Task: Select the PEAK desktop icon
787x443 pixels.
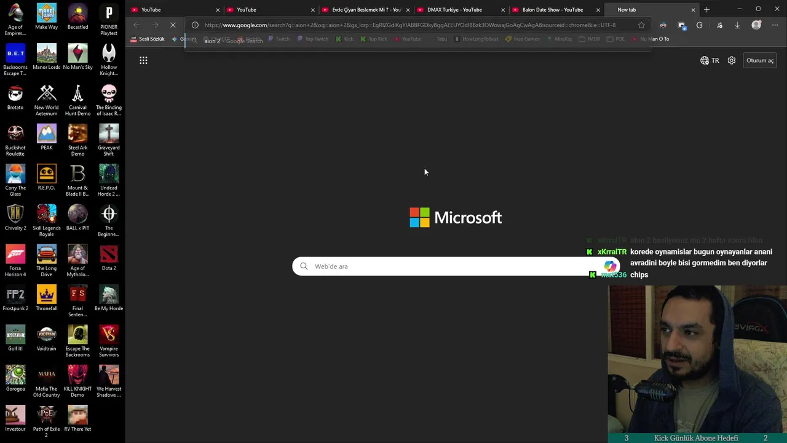Action: point(46,137)
